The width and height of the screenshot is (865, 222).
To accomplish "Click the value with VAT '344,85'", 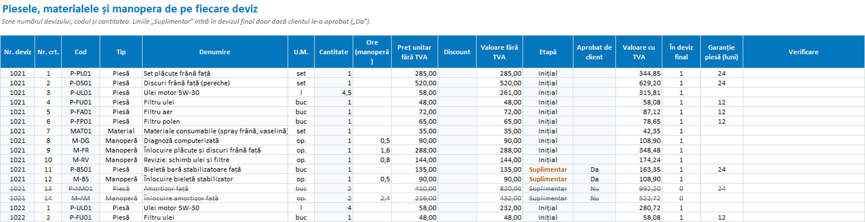I will (x=639, y=74).
